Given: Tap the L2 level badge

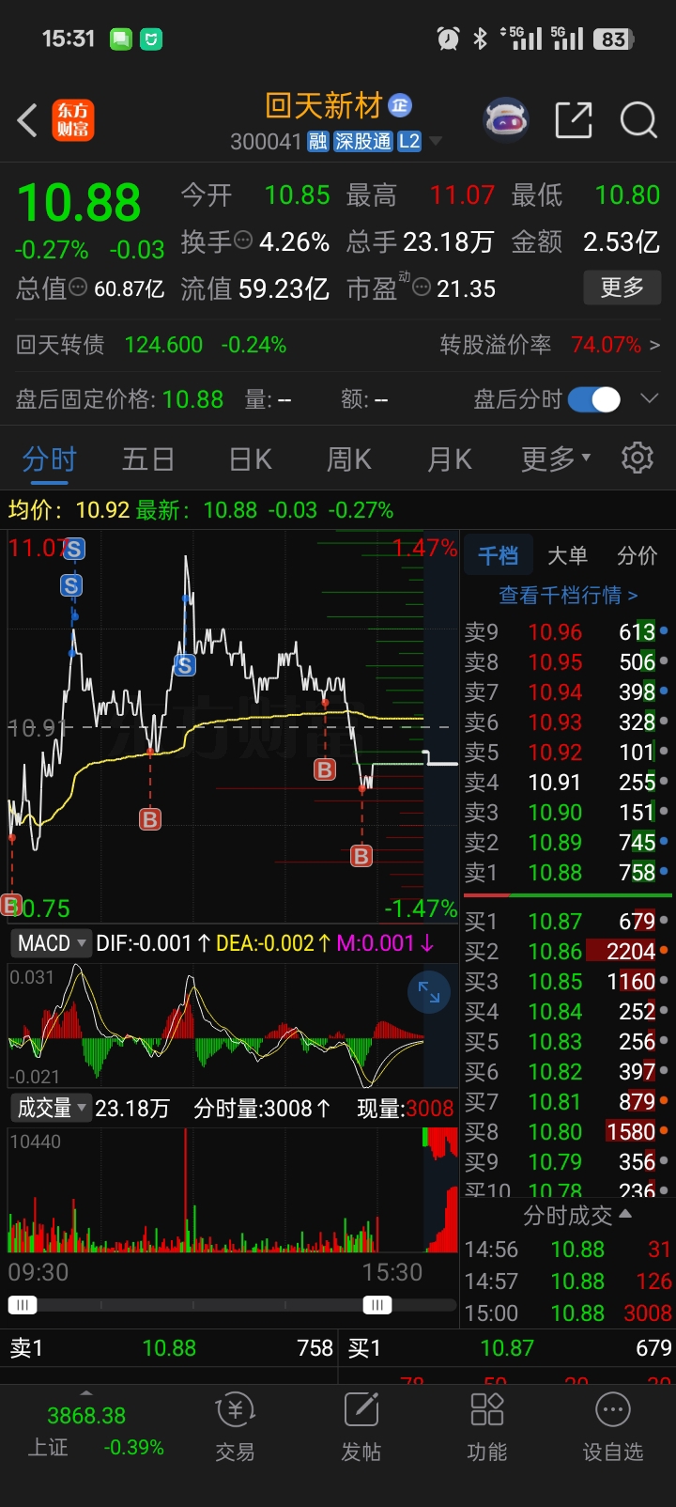Looking at the screenshot, I should pyautogui.click(x=409, y=141).
